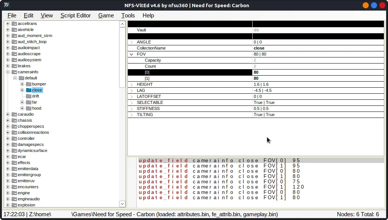Click the acceltrans folder icon
Screen dimensions: 388x220
point(14,23)
